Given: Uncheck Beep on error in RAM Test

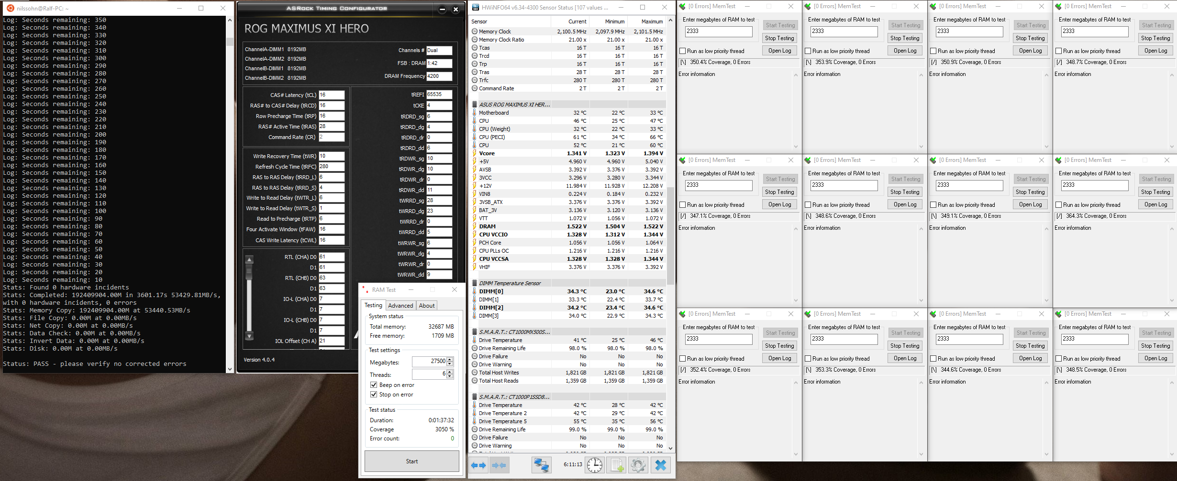Looking at the screenshot, I should point(374,385).
